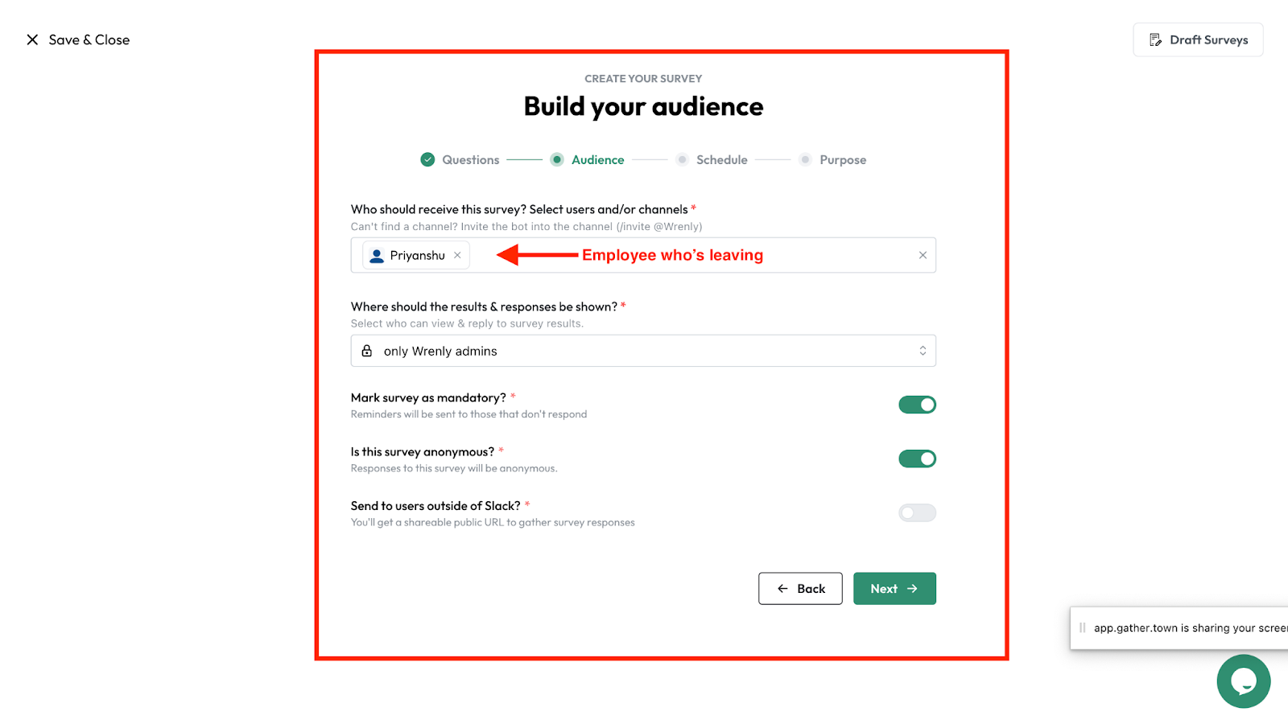Click the gather.town screen sharing notification
This screenshot has width=1288, height=720.
1179,628
